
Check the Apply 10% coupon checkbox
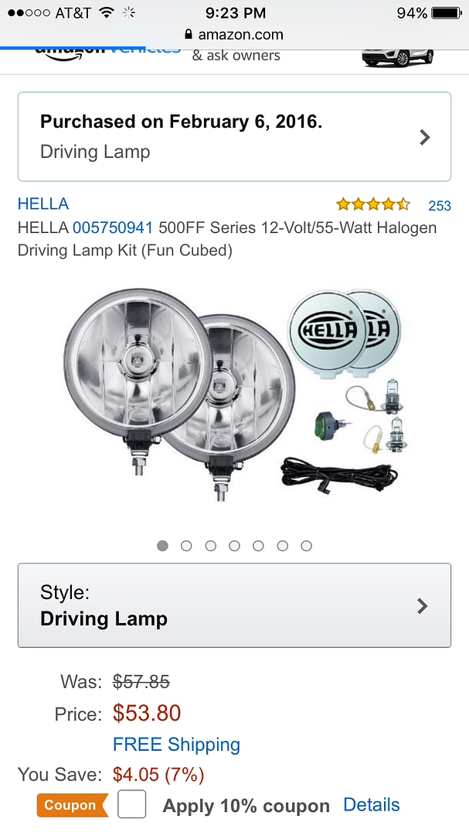(x=132, y=804)
